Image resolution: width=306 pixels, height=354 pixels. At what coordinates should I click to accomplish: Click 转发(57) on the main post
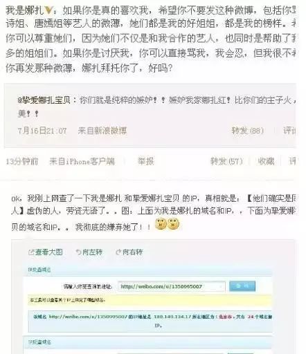click(226, 161)
